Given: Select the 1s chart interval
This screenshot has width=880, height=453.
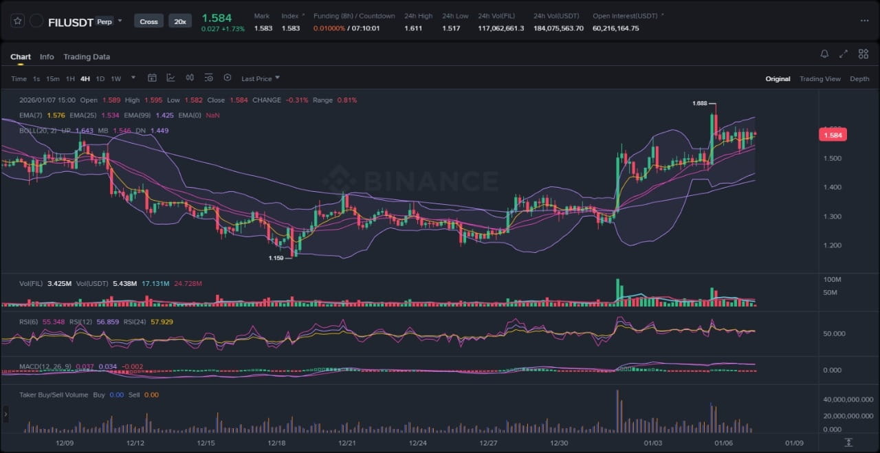Looking at the screenshot, I should (x=36, y=79).
